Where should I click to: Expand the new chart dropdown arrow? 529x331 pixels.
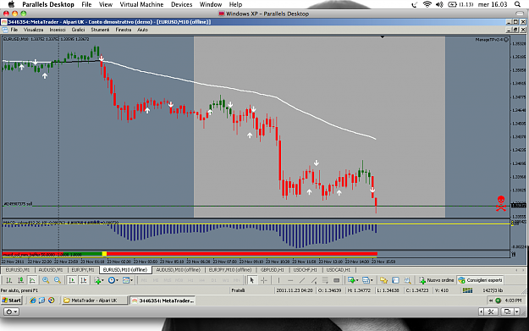tap(357, 280)
